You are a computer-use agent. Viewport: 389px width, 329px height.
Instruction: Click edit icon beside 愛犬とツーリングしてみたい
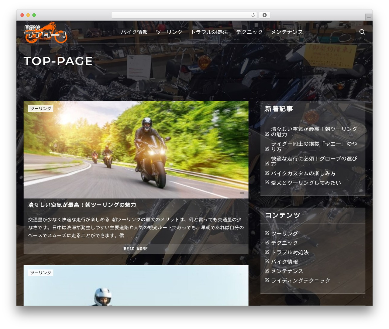(267, 182)
